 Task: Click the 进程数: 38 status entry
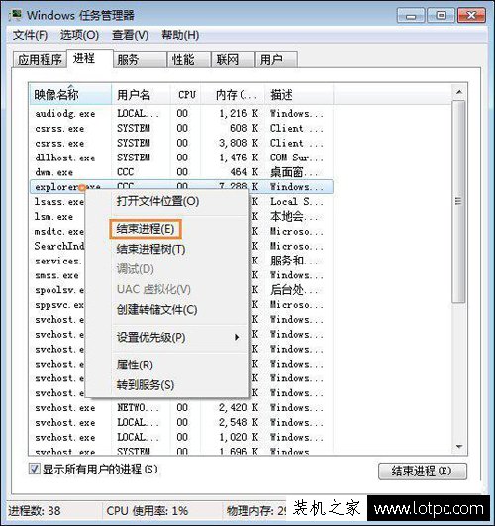click(x=35, y=511)
